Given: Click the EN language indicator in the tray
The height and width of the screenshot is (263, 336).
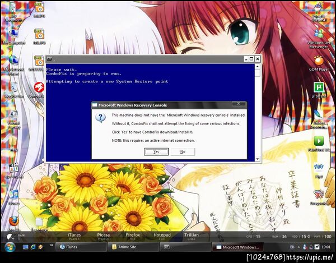Looking at the screenshot, I should 292,247.
